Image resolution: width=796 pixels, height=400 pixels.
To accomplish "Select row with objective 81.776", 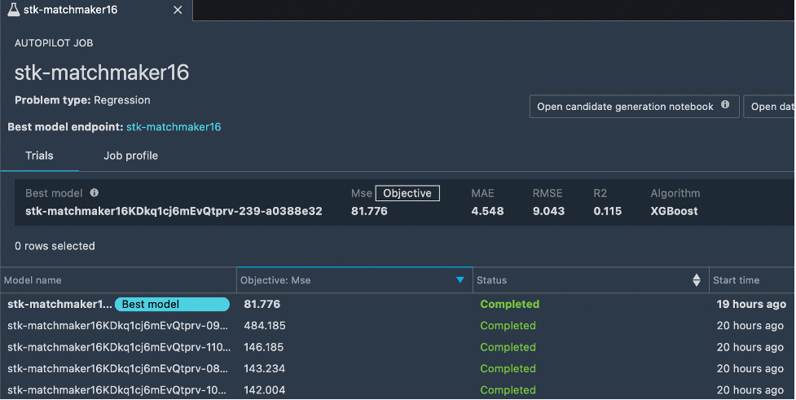I will (x=398, y=304).
